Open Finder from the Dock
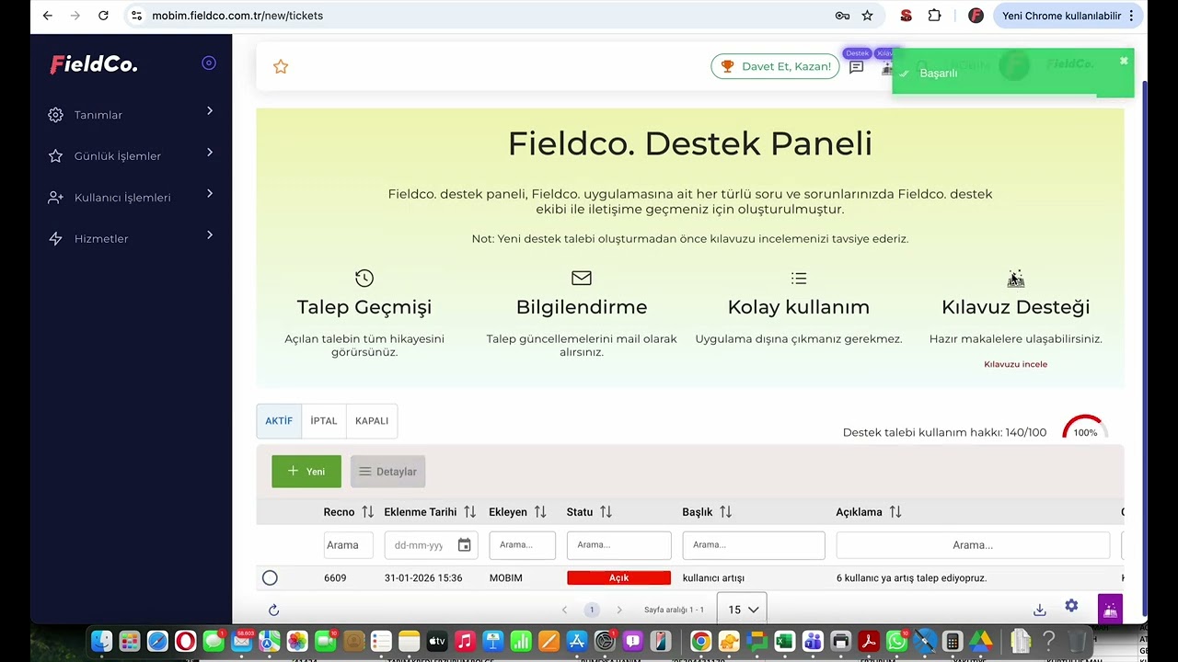 click(101, 641)
